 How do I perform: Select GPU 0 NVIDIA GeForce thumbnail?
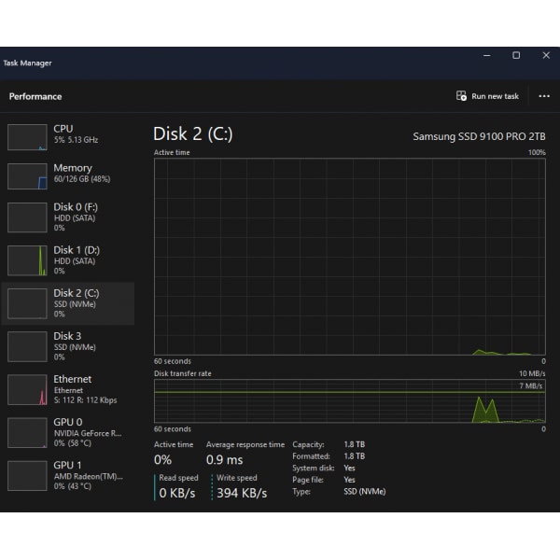click(27, 432)
